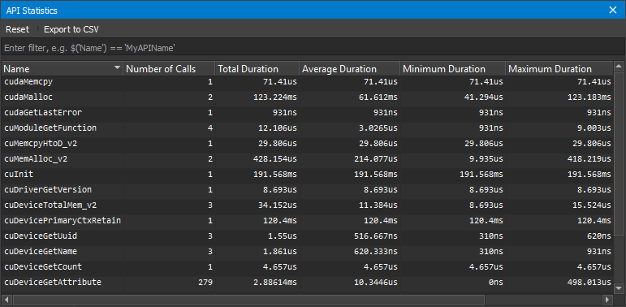This screenshot has height=307, width=626.
Task: Export statistics to CSV
Action: point(71,29)
